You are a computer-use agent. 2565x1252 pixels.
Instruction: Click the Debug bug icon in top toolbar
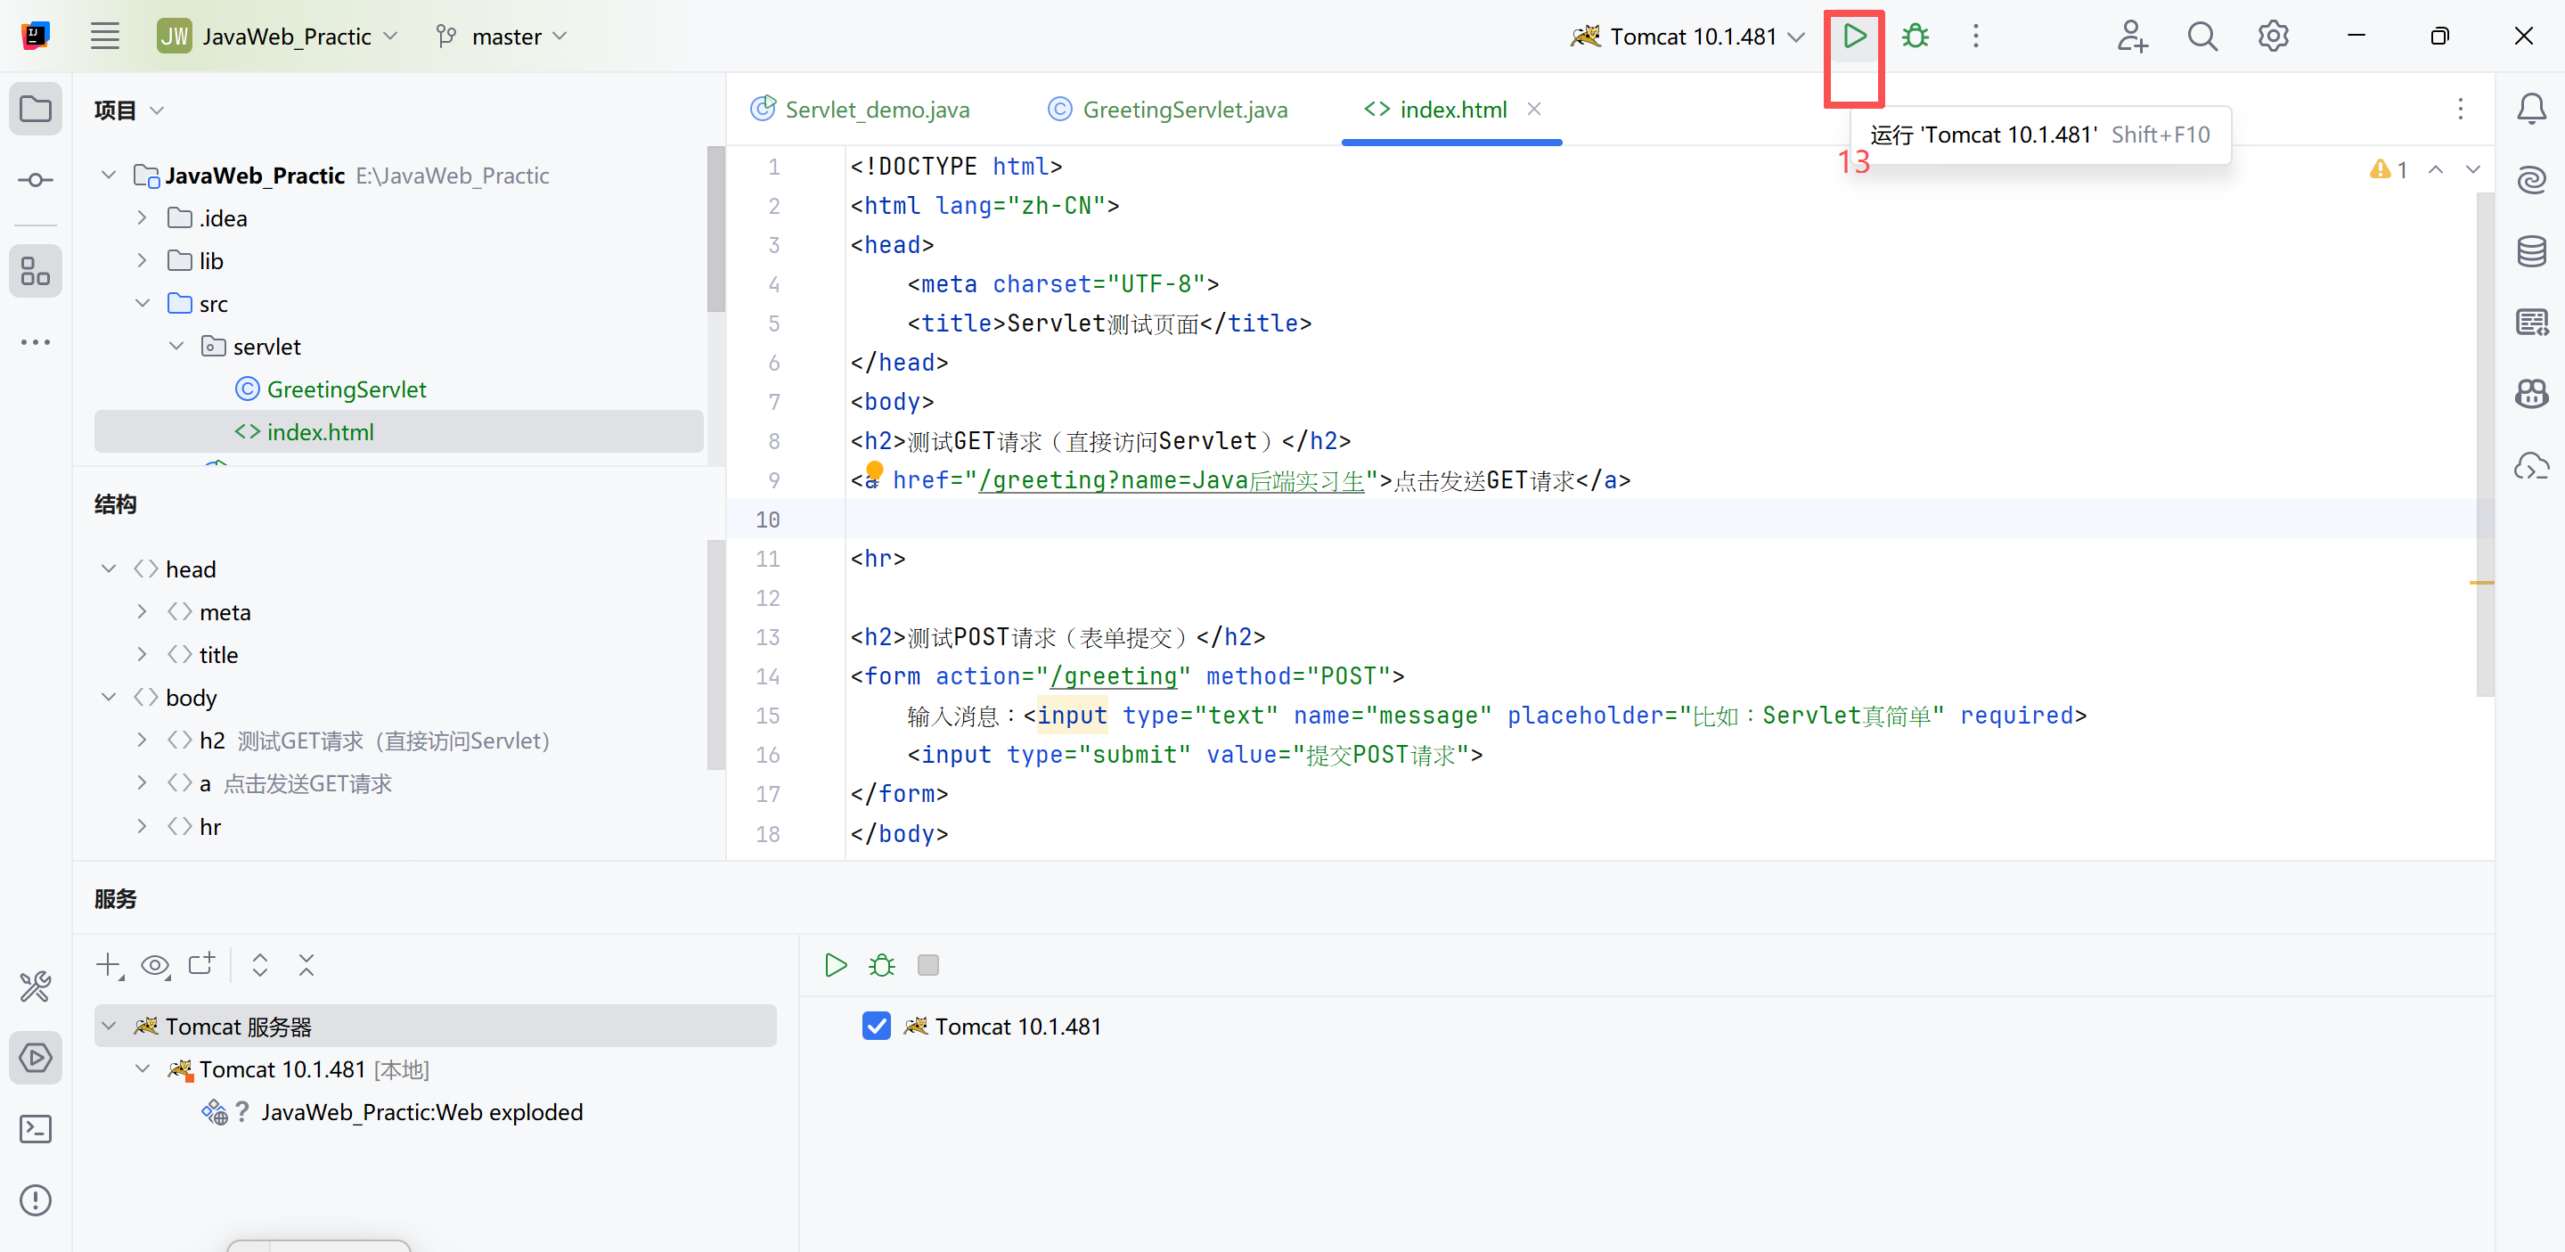click(x=1915, y=37)
